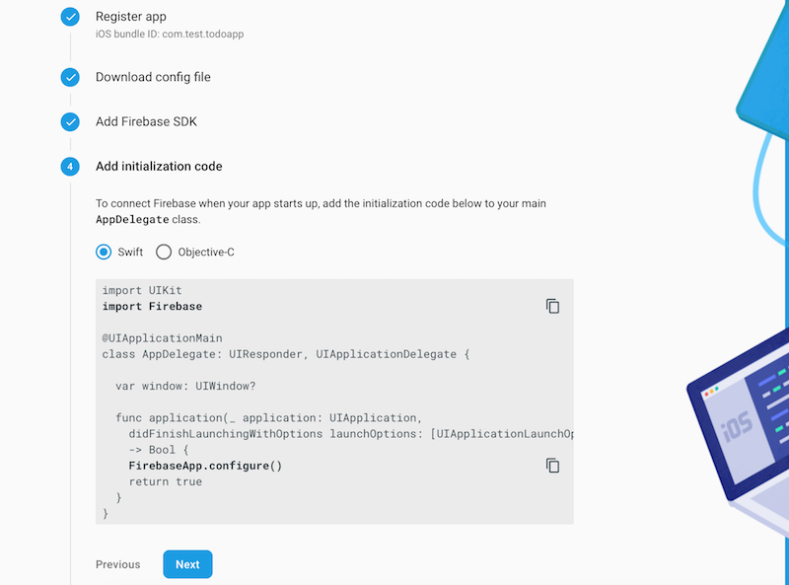Click the checkmark beside Download config file

click(69, 77)
